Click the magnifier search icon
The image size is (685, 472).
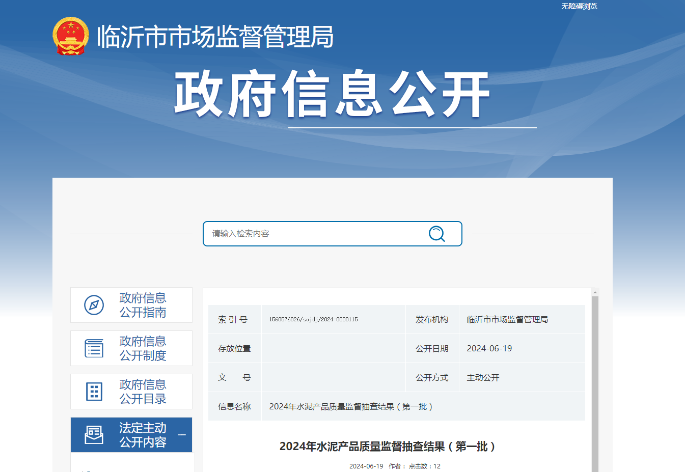point(436,234)
